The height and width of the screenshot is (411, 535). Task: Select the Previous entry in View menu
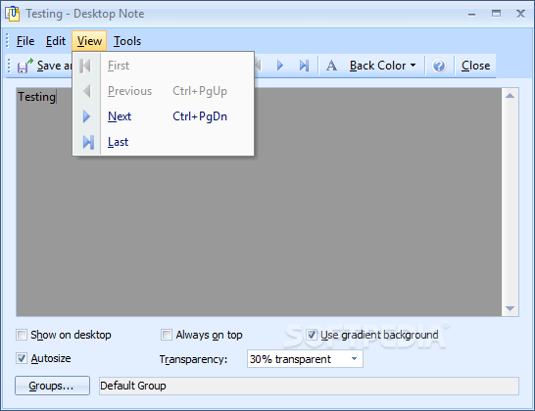point(164,91)
